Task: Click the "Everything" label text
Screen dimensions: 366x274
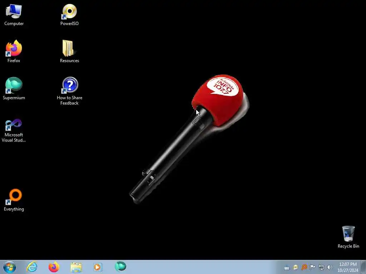Action: tap(14, 209)
